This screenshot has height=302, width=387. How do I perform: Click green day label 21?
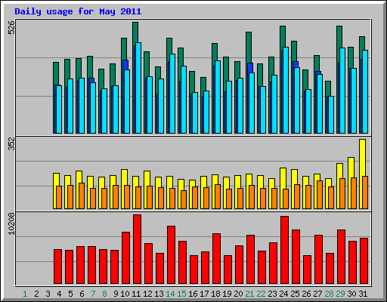tap(249, 294)
